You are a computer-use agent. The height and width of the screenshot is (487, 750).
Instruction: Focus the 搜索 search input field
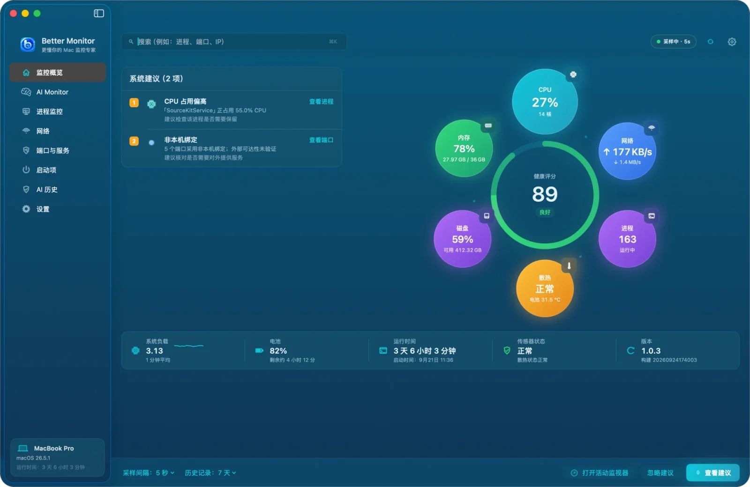(234, 42)
